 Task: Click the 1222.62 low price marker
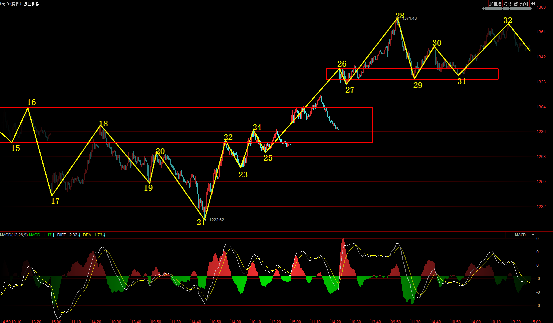[x=216, y=220]
